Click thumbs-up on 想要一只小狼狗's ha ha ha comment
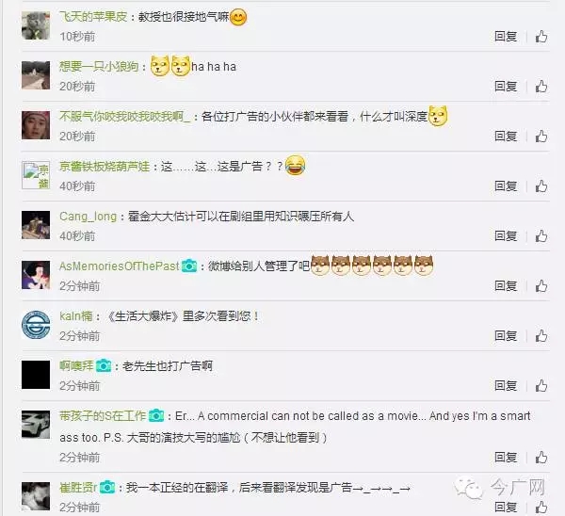 point(541,86)
